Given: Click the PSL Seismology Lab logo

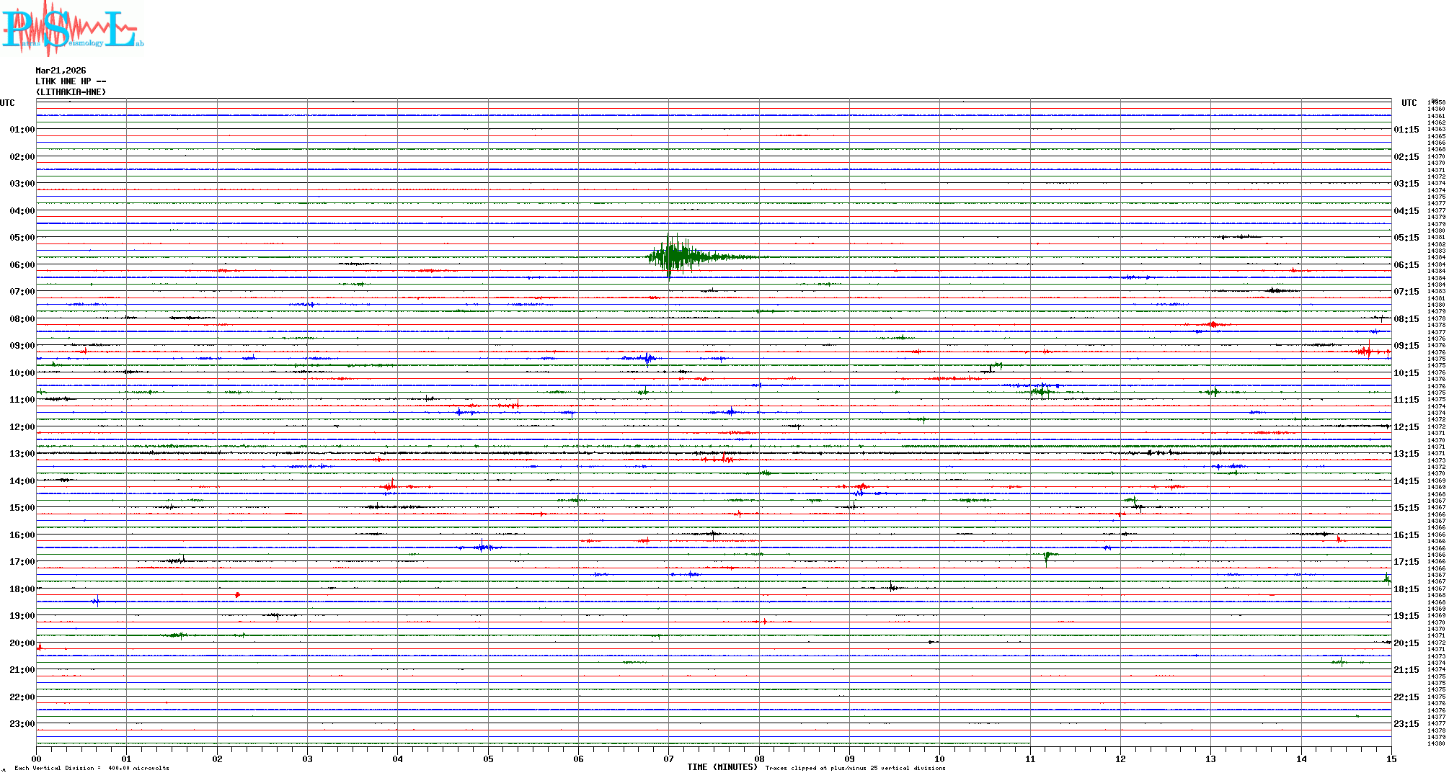Looking at the screenshot, I should click(x=72, y=29).
